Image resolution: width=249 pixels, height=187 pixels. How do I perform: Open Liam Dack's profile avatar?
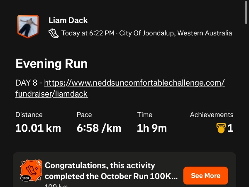pos(28,26)
